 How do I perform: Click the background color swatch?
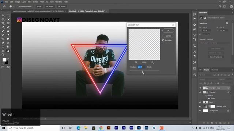(x=7, y=62)
